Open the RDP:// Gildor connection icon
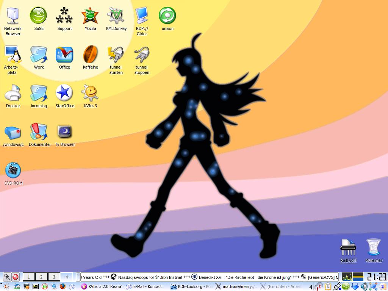Image resolution: width=388 pixels, height=291 pixels. [142, 22]
